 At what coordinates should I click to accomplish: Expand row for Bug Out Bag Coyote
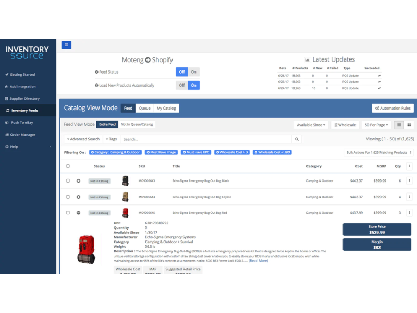[x=79, y=197]
